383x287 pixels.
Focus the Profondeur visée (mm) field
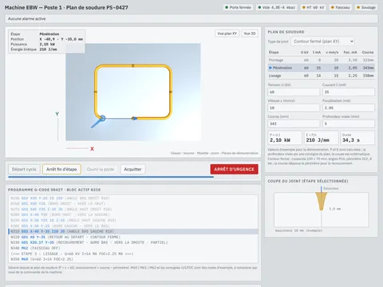[x=349, y=124]
